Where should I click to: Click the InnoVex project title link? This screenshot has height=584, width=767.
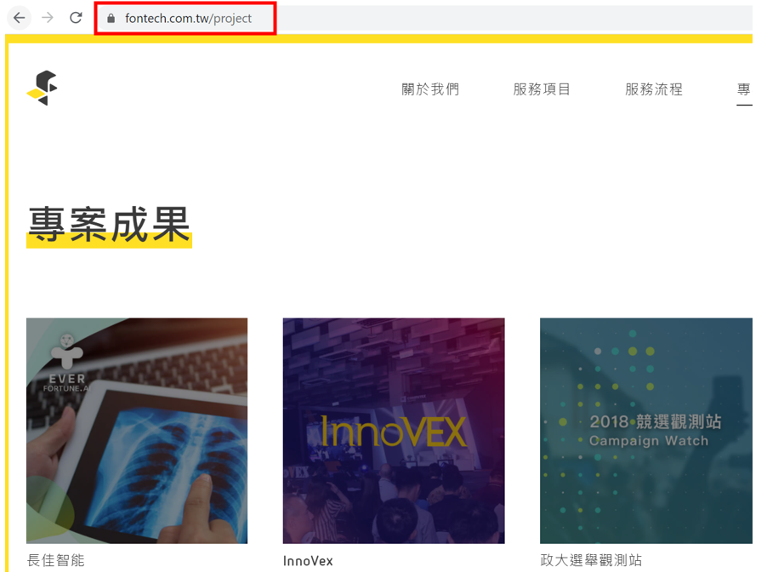click(x=308, y=561)
